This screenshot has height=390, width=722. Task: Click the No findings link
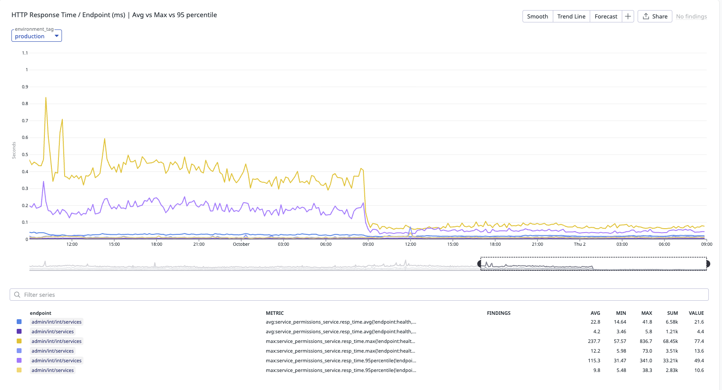point(691,16)
